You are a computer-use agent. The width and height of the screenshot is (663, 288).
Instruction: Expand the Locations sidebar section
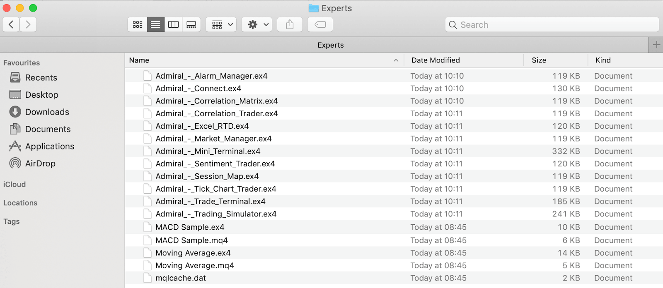click(x=20, y=203)
